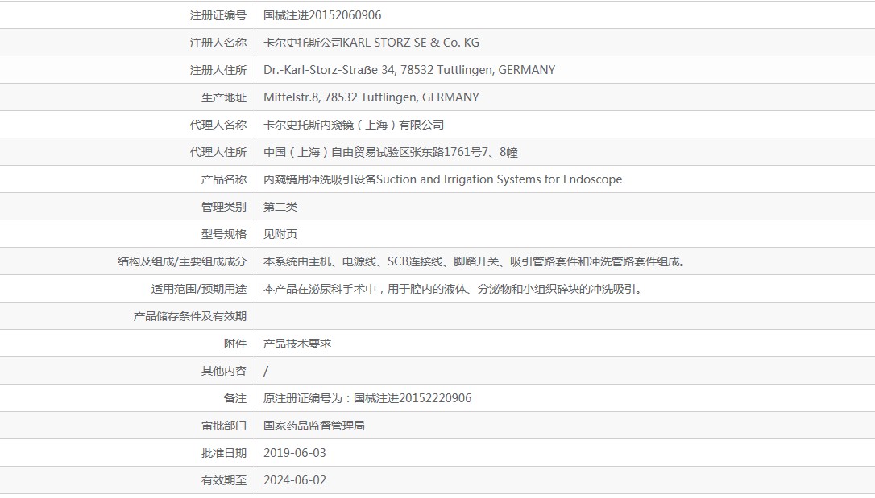
Task: Click composition text starting 本系统由主机
Action: coord(475,261)
